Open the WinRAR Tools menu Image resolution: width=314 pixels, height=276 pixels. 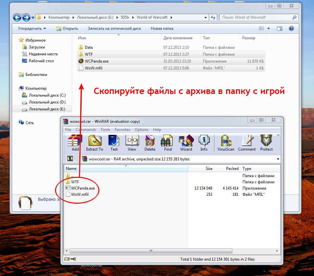pos(105,129)
